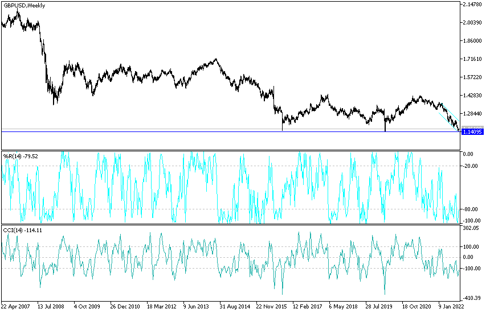Click the 1.57220 price scale value

point(472,77)
